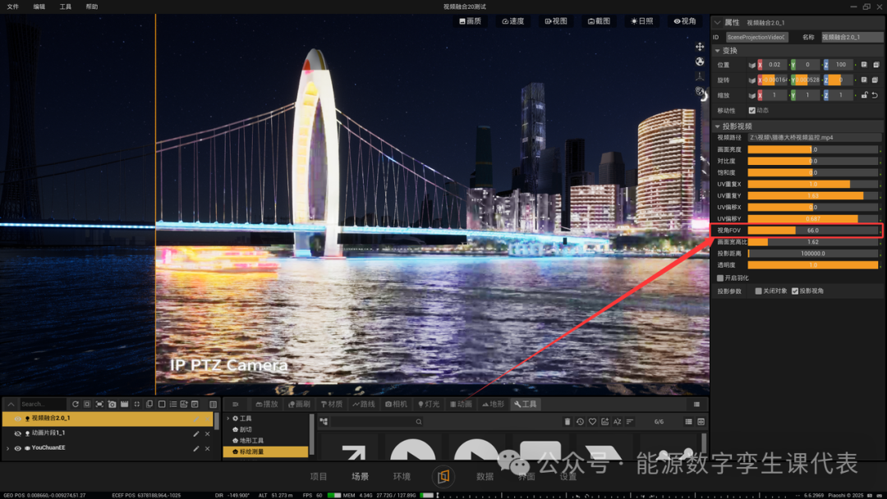Click the hierarchy tree icon beside asset search
This screenshot has width=887, height=499.
pyautogui.click(x=324, y=422)
